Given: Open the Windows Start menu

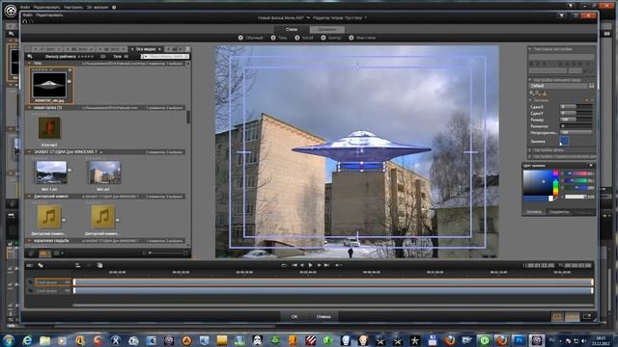Looking at the screenshot, I should (x=9, y=340).
